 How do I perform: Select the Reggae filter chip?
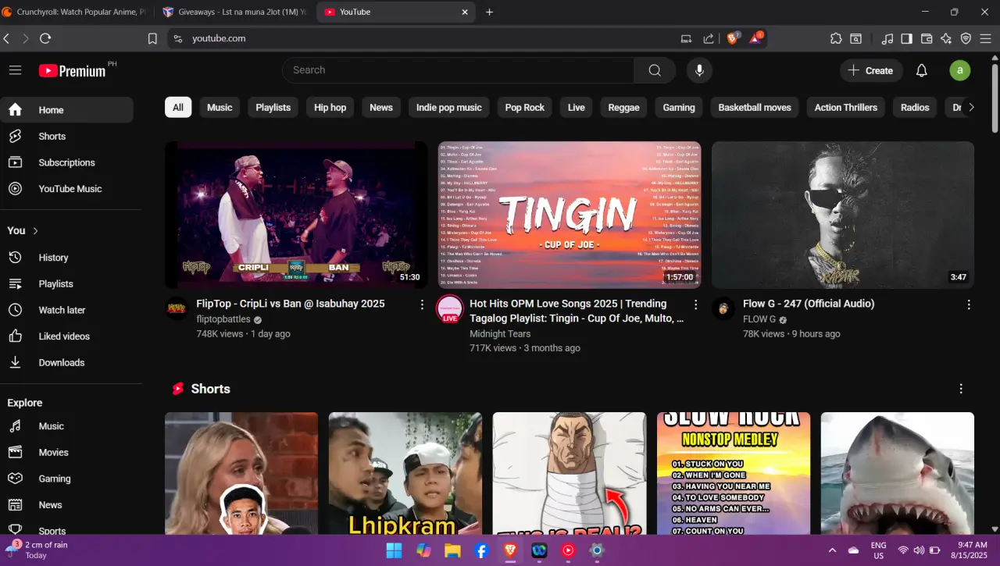[623, 108]
